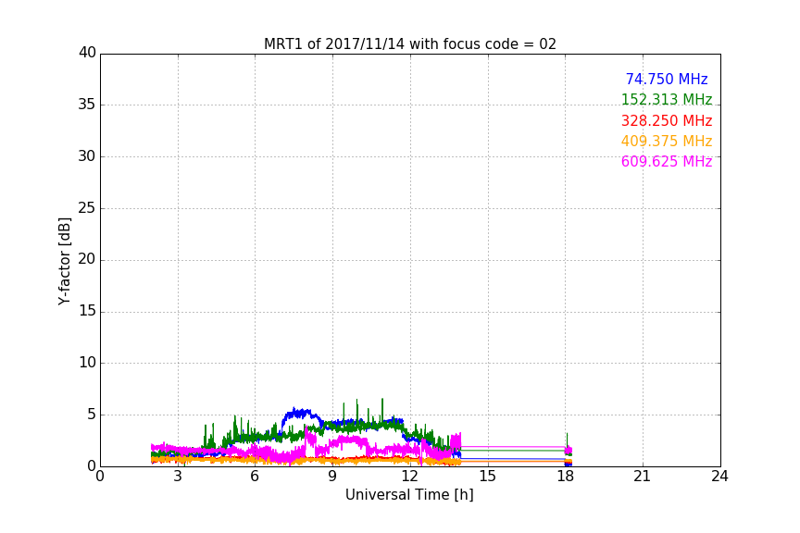Screen dimensions: 800x533
Task: Click the y-axis tick label 5
Action: pyautogui.click(x=92, y=415)
